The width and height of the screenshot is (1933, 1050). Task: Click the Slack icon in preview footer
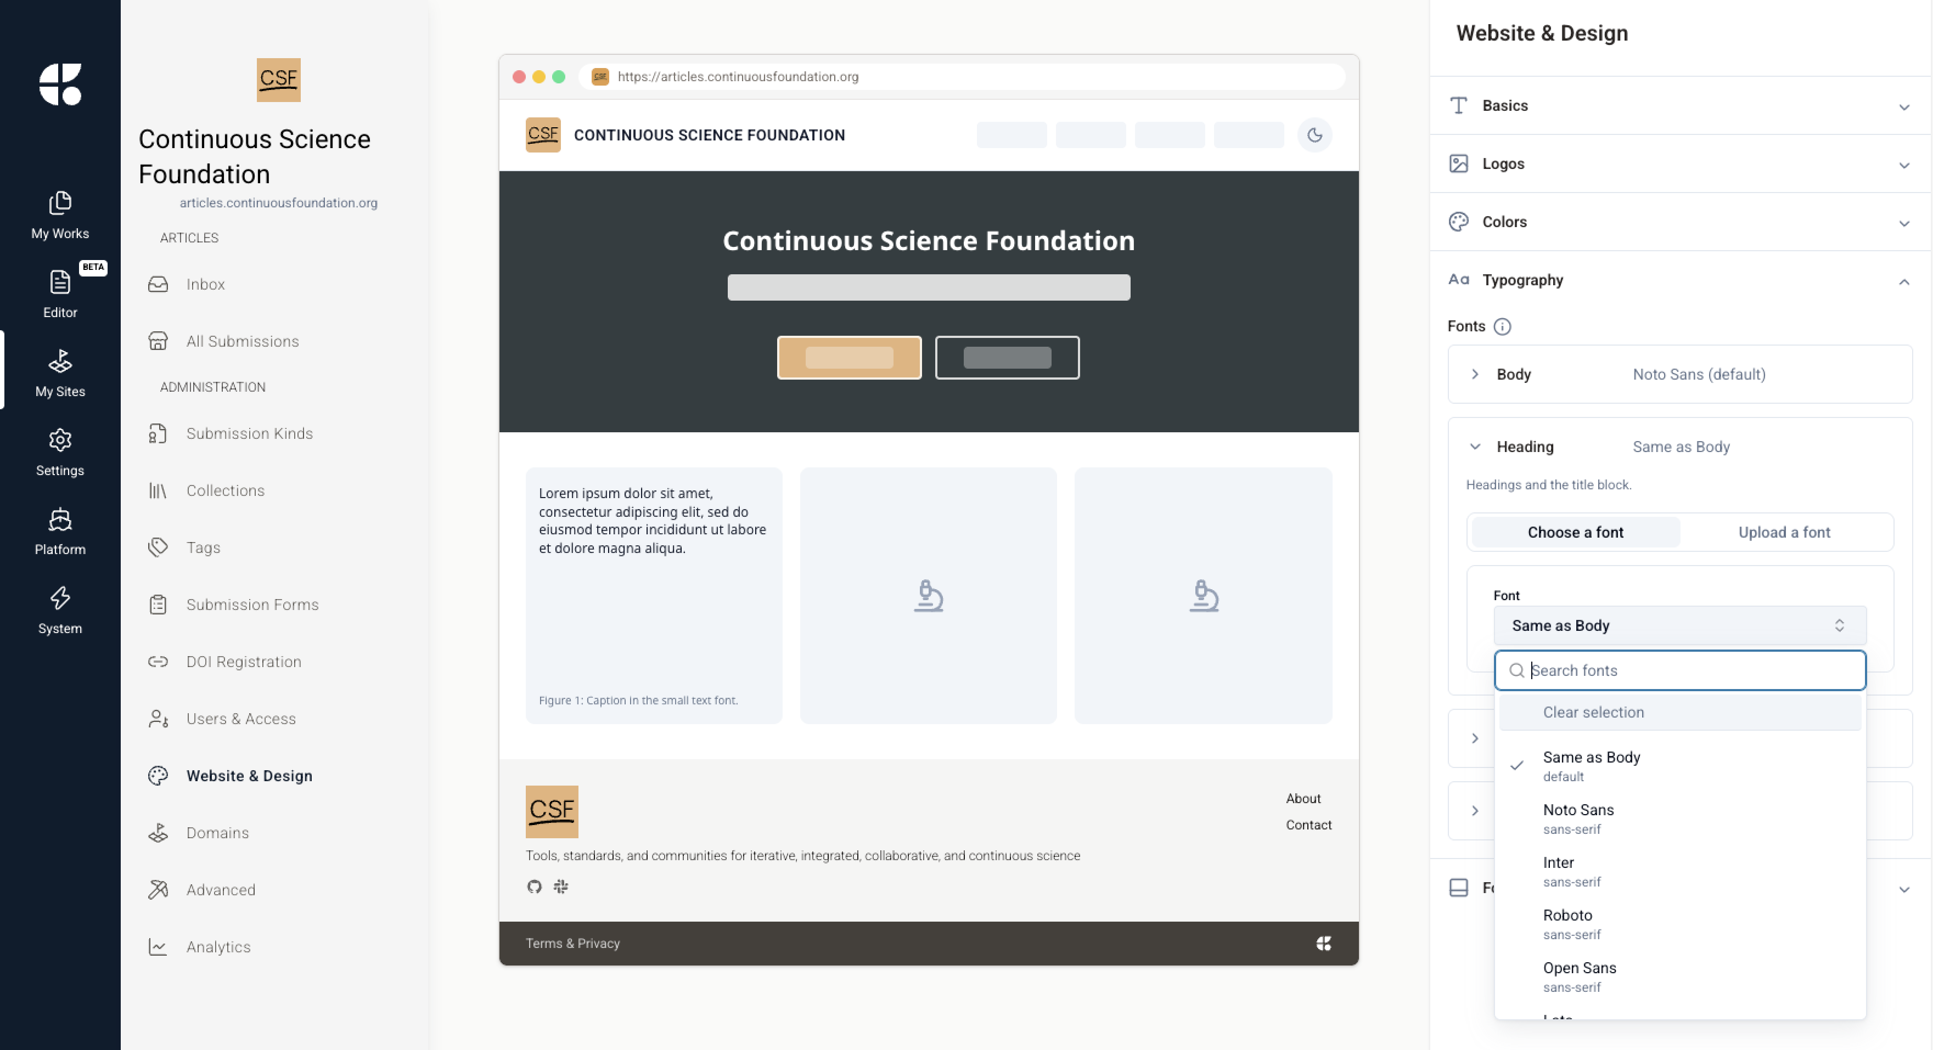coord(560,887)
